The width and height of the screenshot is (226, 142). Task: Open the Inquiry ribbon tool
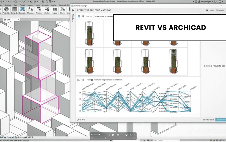click(55, 10)
